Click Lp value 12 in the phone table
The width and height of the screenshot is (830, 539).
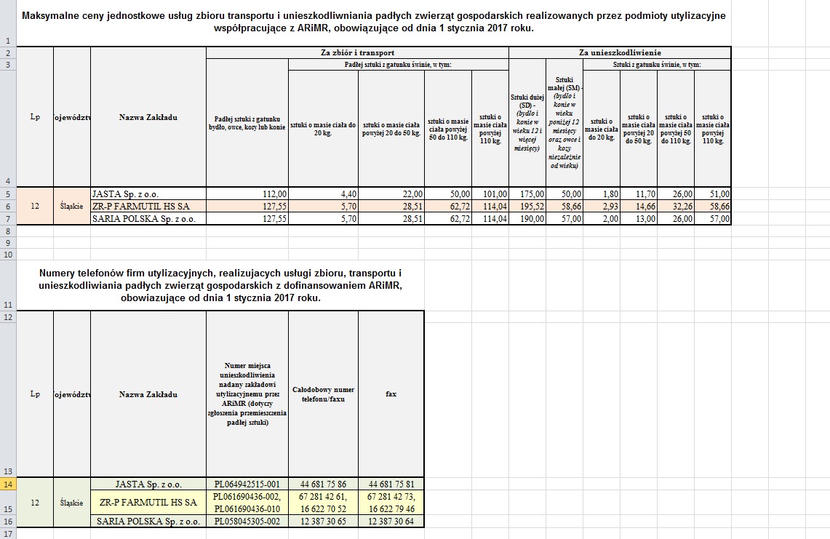35,503
